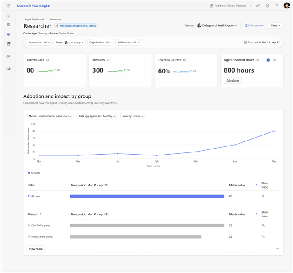Click the Groups column sort arrow
293x273 pixels.
point(41,214)
